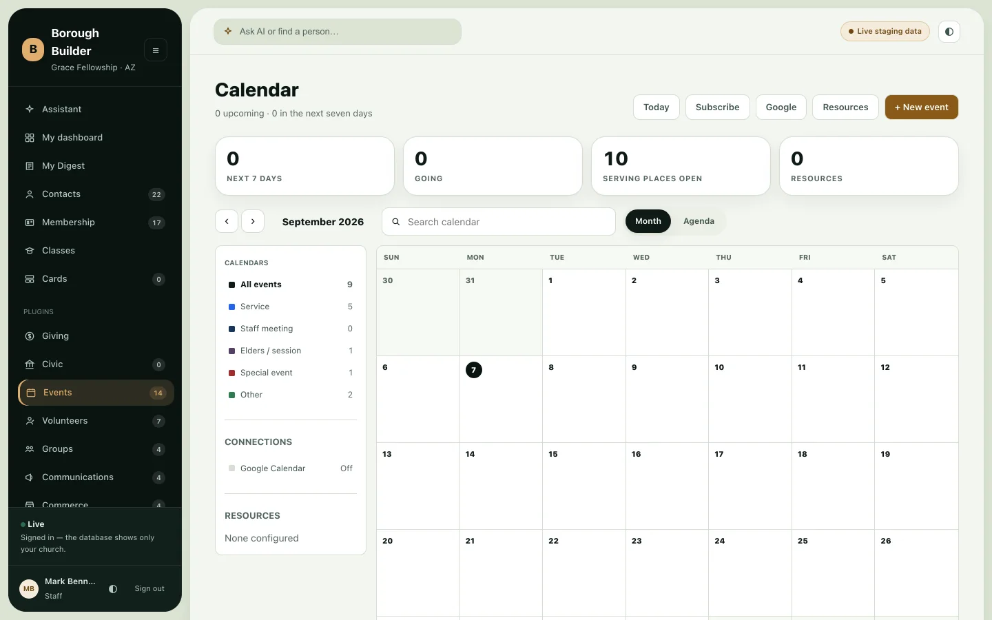
Task: Click the My Digest document icon
Action: [30, 166]
